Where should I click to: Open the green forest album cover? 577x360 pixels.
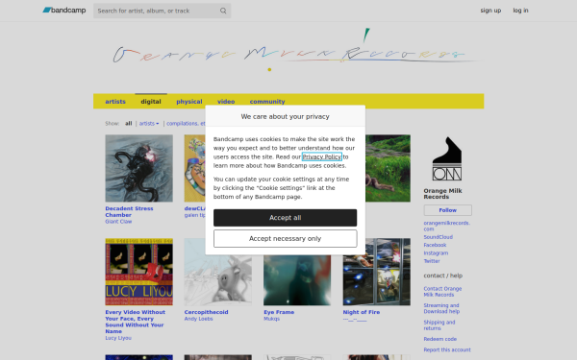[388, 168]
